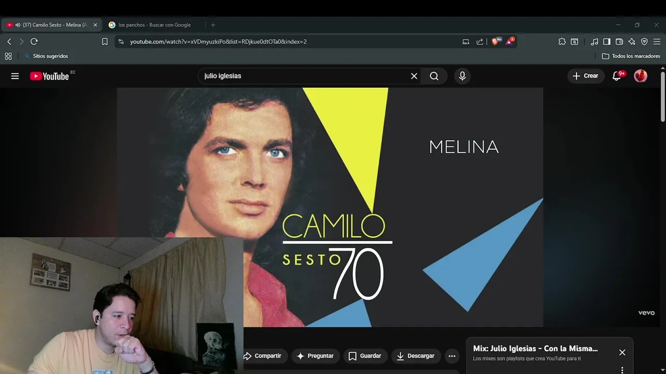Mute tab via the tab speaker icon

pos(18,25)
